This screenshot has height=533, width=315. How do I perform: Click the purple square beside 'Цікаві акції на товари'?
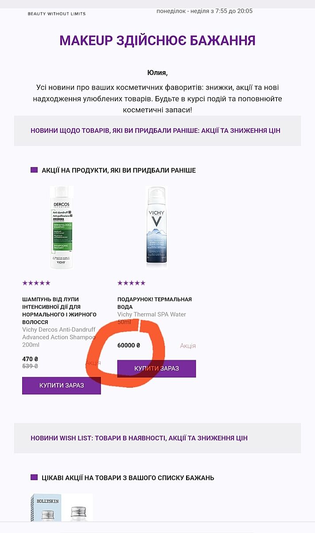click(34, 477)
